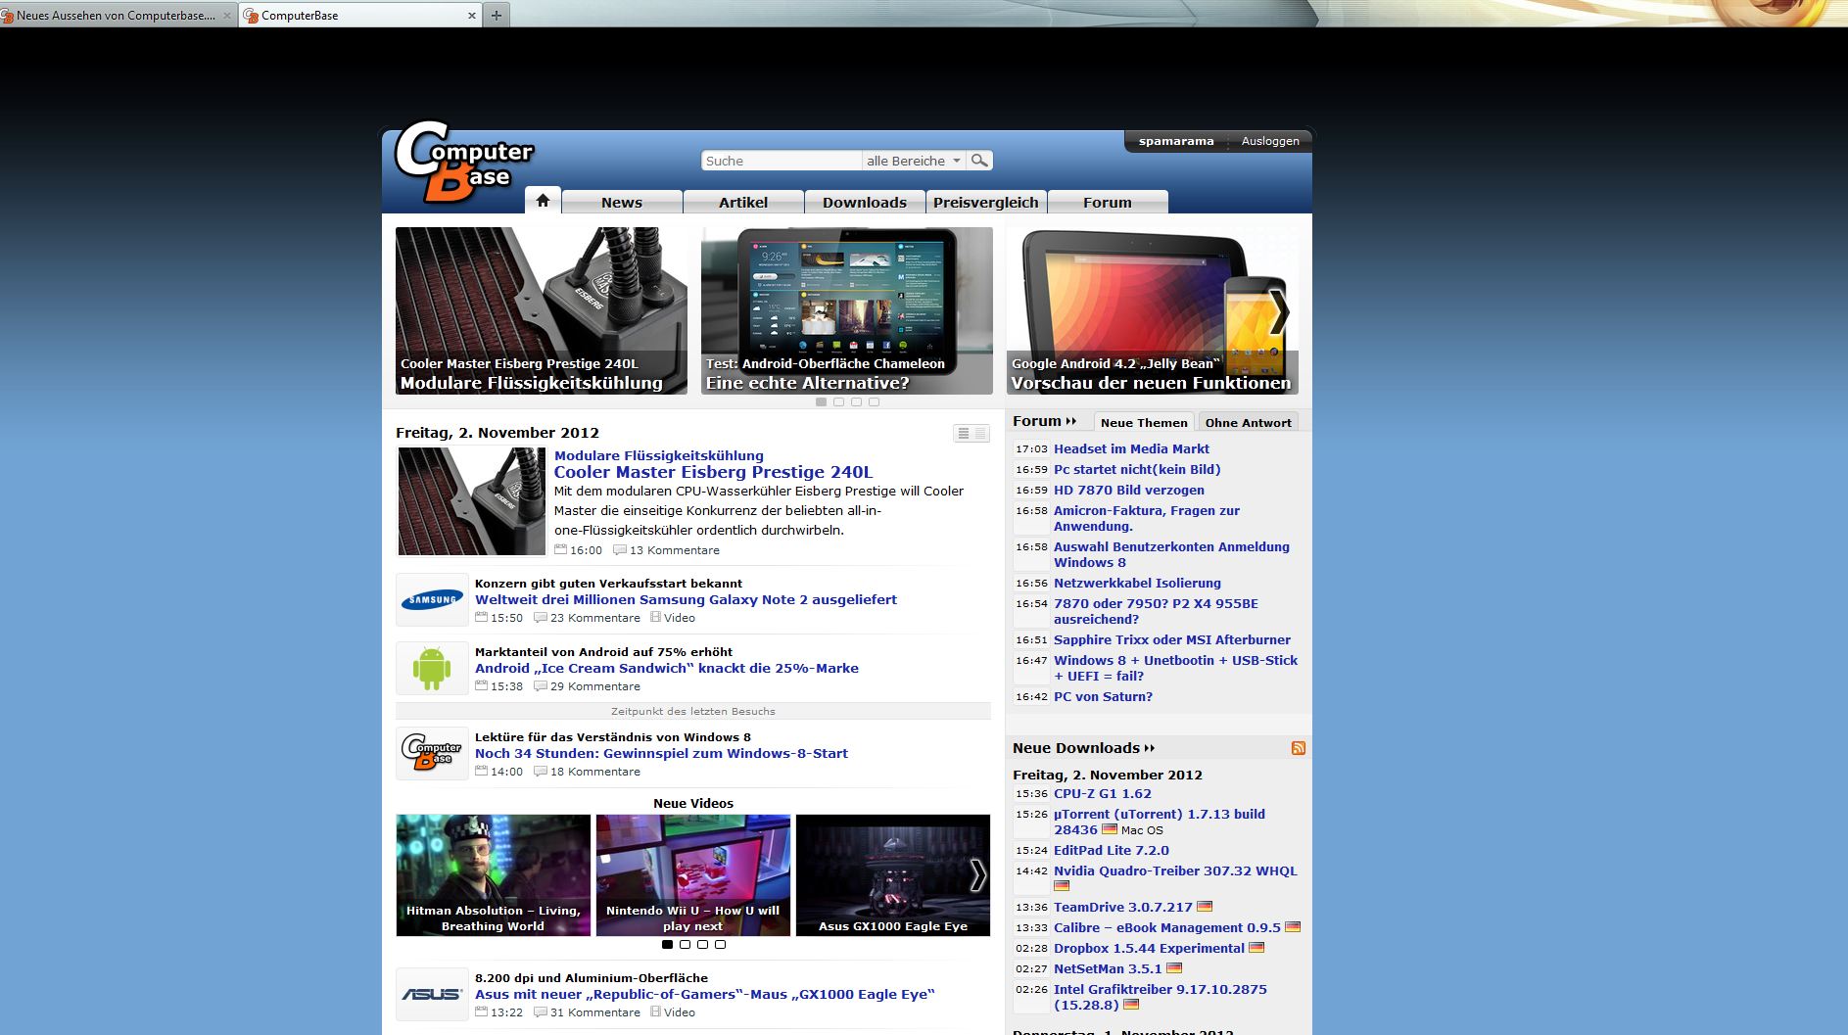The height and width of the screenshot is (1035, 1848).
Task: Select second Neue Videos page dot
Action: pos(685,945)
